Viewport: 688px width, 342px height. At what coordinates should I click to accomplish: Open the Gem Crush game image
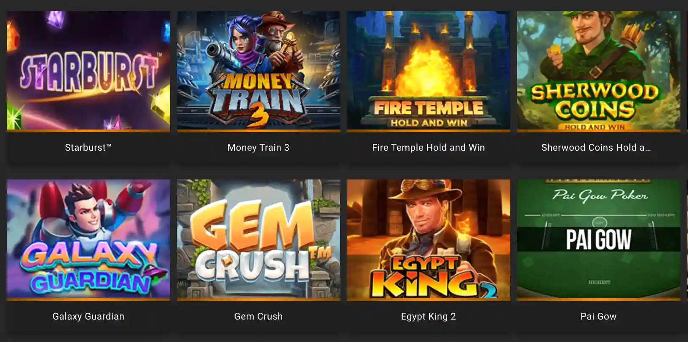[258, 239]
